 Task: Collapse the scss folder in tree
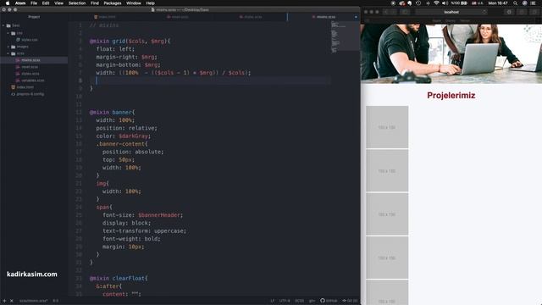pos(8,53)
